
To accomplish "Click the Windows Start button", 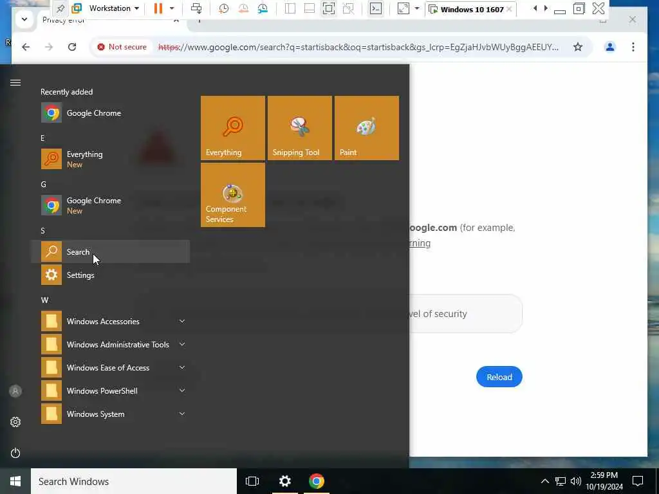I will tap(15, 481).
